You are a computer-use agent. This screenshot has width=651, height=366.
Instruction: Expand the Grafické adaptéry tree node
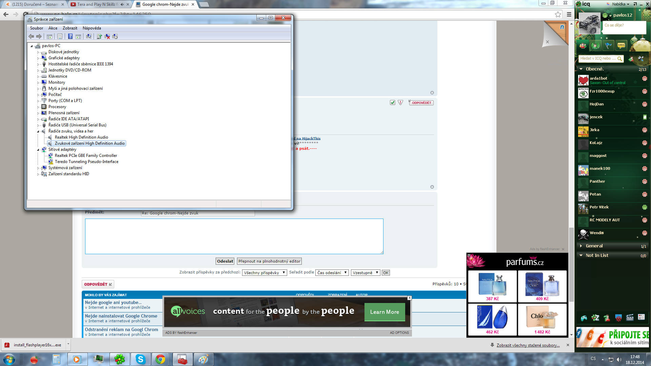coord(38,58)
